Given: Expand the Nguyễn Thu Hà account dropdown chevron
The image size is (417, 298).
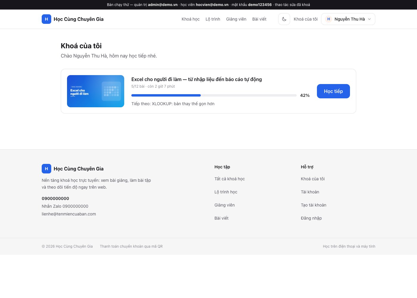Looking at the screenshot, I should pyautogui.click(x=369, y=19).
